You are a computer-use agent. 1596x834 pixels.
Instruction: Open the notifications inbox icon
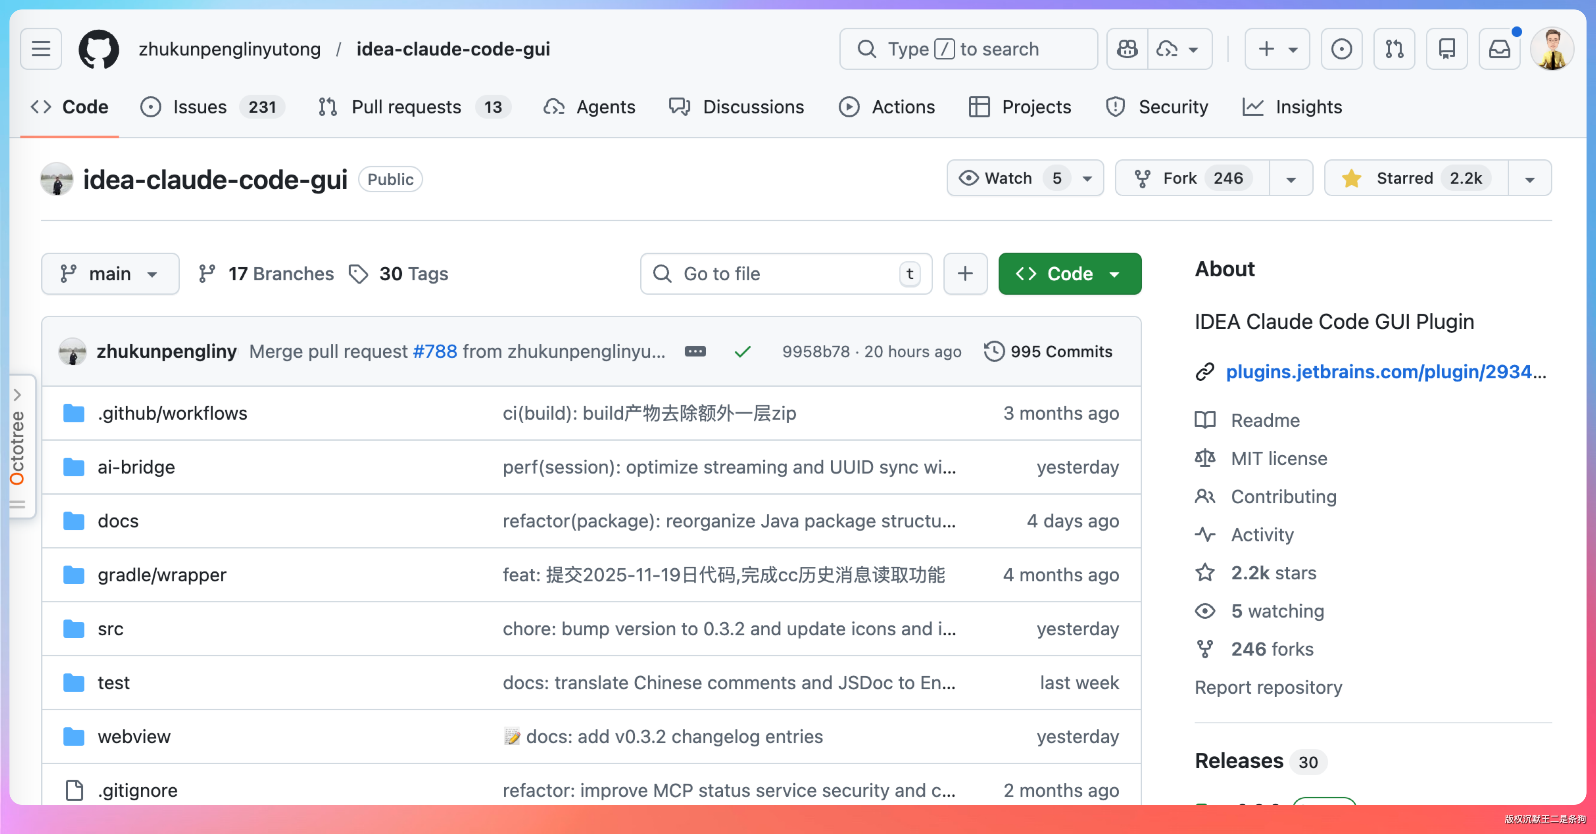tap(1499, 49)
